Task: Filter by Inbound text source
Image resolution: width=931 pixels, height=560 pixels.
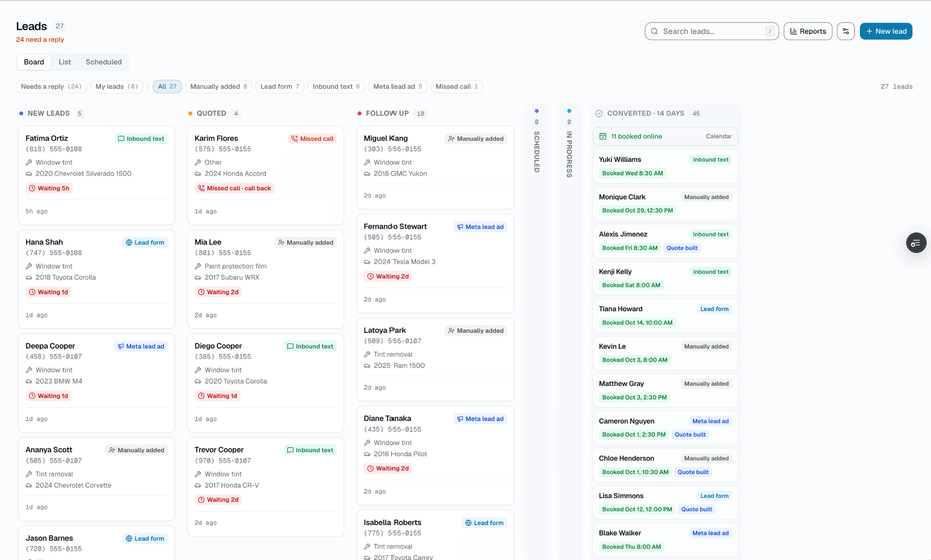Action: pos(336,87)
